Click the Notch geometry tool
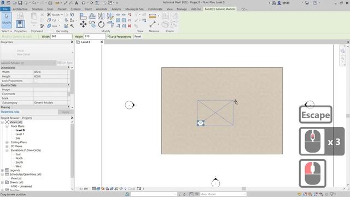The height and width of the screenshot is (197, 350). [54, 15]
